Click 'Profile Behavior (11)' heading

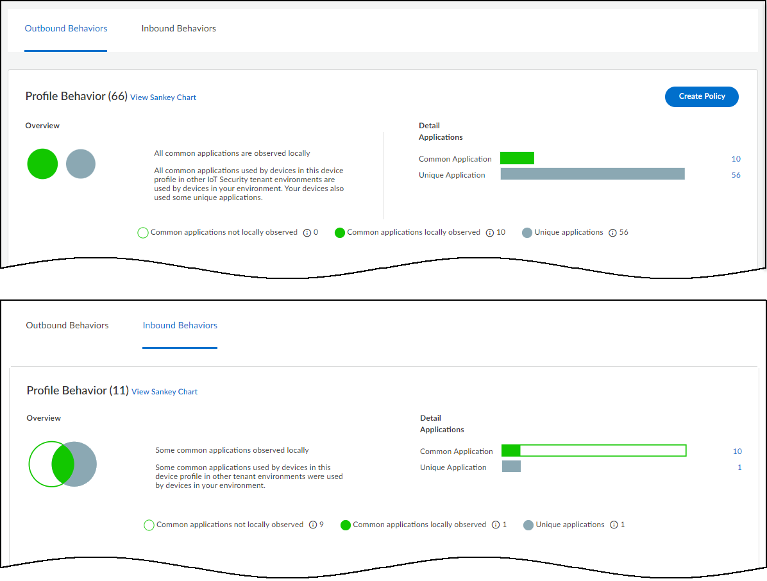tap(78, 391)
